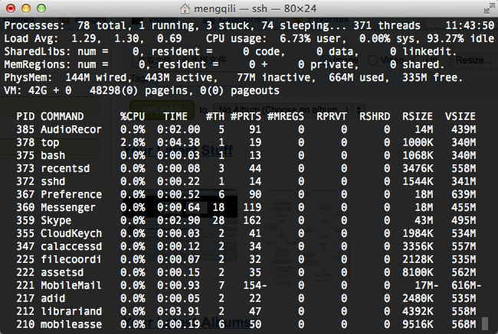Click the #TH column header

click(215, 116)
